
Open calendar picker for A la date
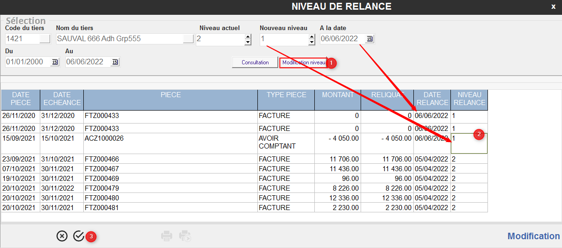369,39
